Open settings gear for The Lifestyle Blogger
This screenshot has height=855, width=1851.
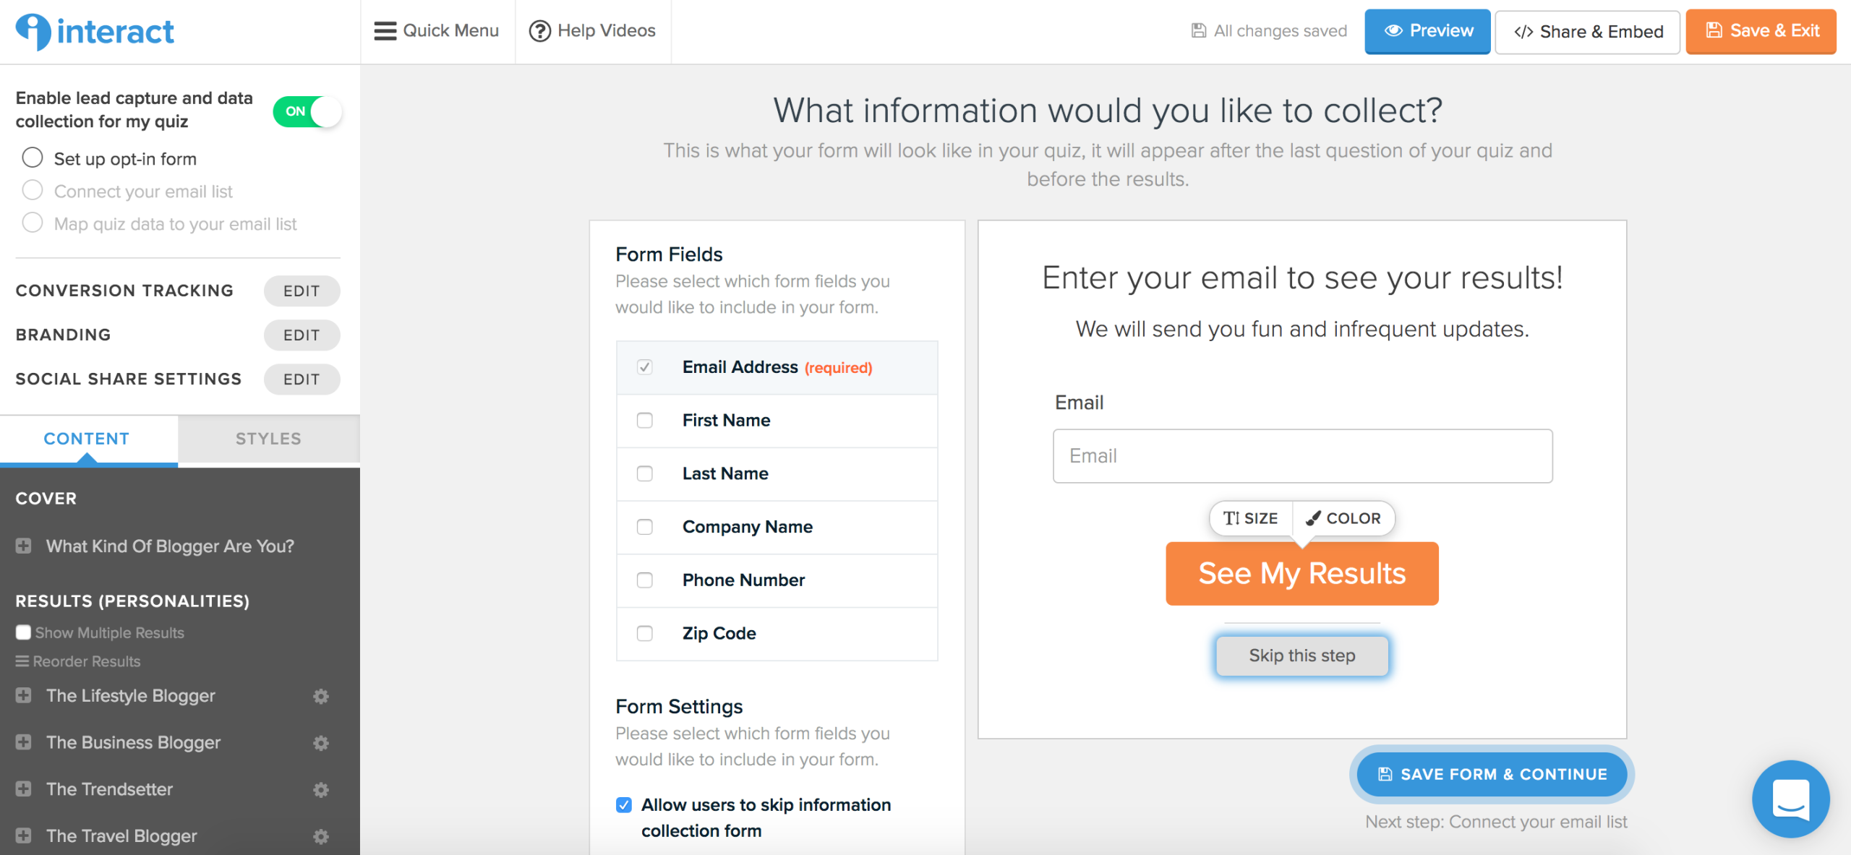click(x=321, y=696)
